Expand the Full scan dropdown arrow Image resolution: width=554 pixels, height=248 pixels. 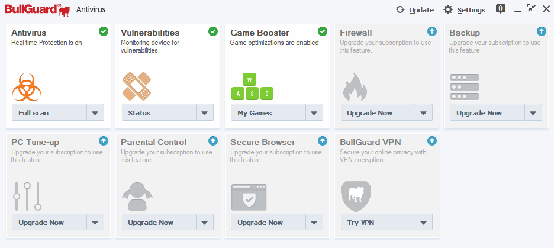[x=95, y=113]
